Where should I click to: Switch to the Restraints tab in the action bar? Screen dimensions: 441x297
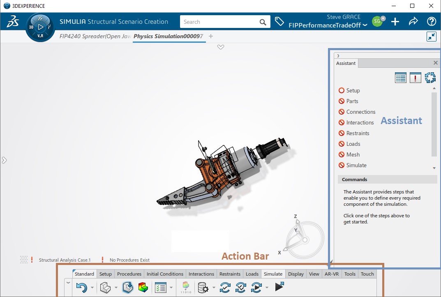coord(230,274)
